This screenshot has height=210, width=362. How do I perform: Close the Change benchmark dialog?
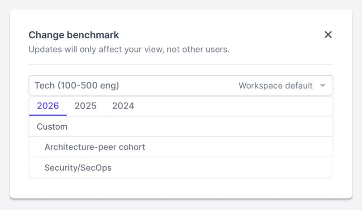click(328, 35)
